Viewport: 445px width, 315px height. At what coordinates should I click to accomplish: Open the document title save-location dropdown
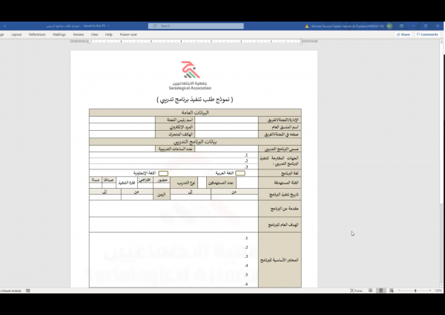coord(108,26)
